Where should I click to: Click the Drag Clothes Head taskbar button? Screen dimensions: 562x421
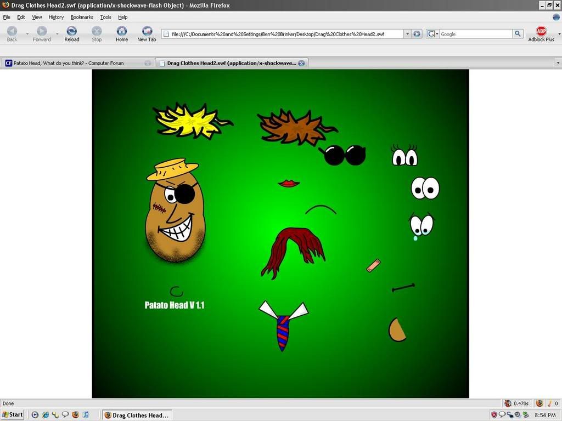coord(137,415)
